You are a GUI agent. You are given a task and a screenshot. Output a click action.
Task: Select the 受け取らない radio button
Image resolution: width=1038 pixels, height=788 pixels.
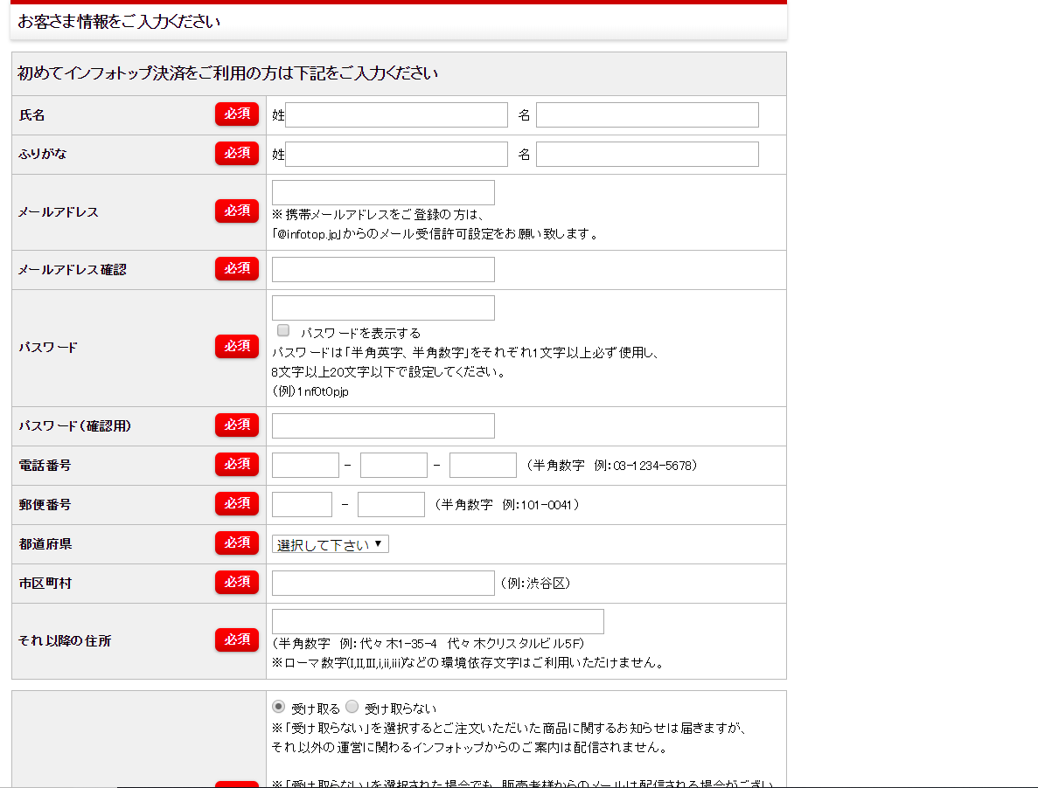point(352,707)
